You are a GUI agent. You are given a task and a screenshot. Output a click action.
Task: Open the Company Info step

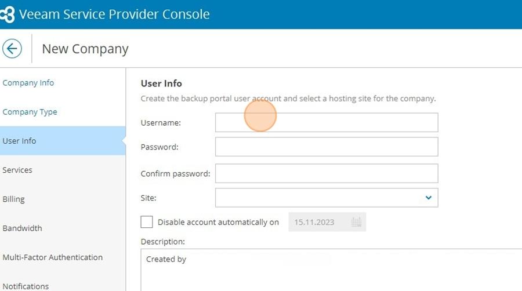[28, 82]
